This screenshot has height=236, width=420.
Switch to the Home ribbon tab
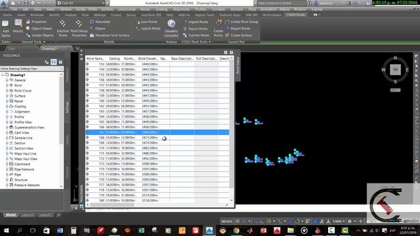[7, 15]
